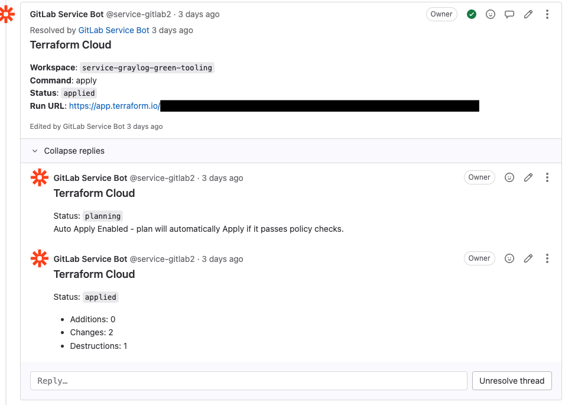The width and height of the screenshot is (565, 405).
Task: Click the 'Destructions: 1' list item
Action: pyautogui.click(x=98, y=346)
